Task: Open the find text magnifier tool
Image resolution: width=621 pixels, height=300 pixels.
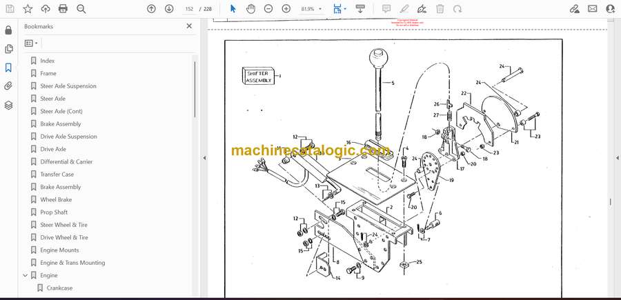Action: coord(81,9)
